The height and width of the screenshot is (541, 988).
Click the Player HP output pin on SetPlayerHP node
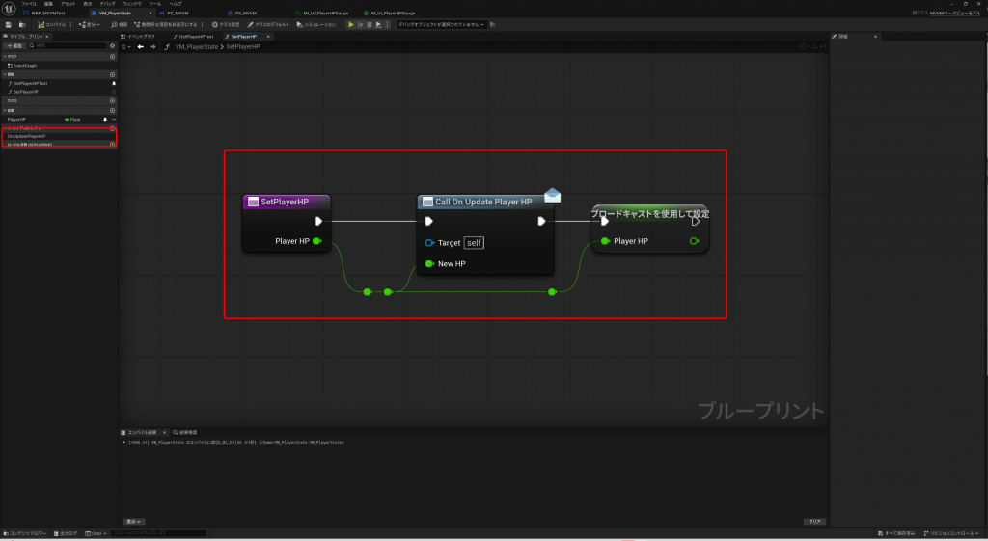coord(316,241)
